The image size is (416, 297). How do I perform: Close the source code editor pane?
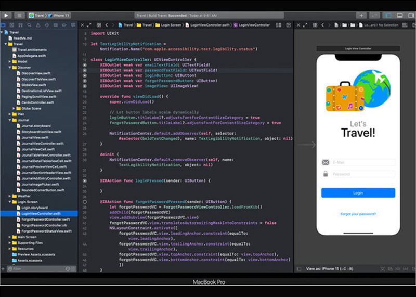[x=82, y=25]
